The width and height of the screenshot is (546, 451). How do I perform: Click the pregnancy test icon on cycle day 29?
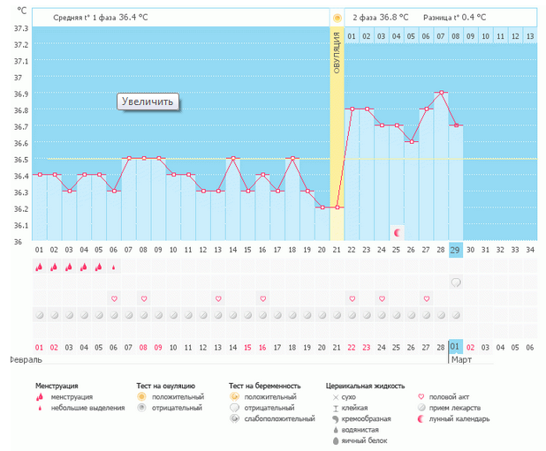[x=456, y=282]
